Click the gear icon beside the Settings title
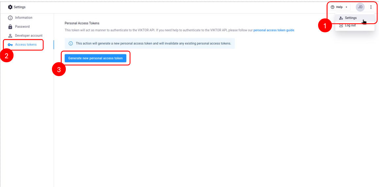Viewport: 379px width, 187px height. [10, 7]
